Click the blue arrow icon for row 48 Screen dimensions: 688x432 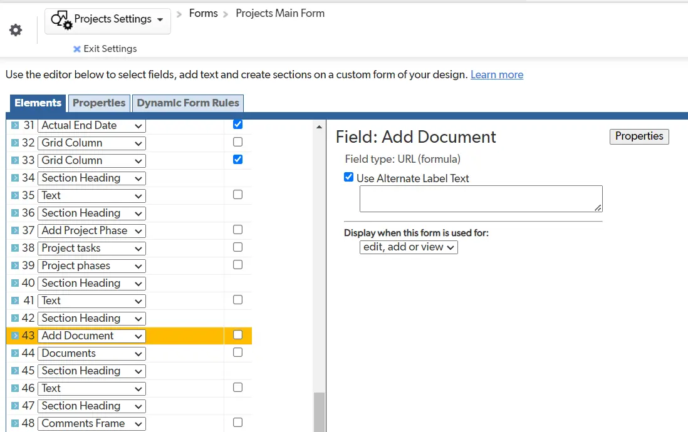(15, 424)
